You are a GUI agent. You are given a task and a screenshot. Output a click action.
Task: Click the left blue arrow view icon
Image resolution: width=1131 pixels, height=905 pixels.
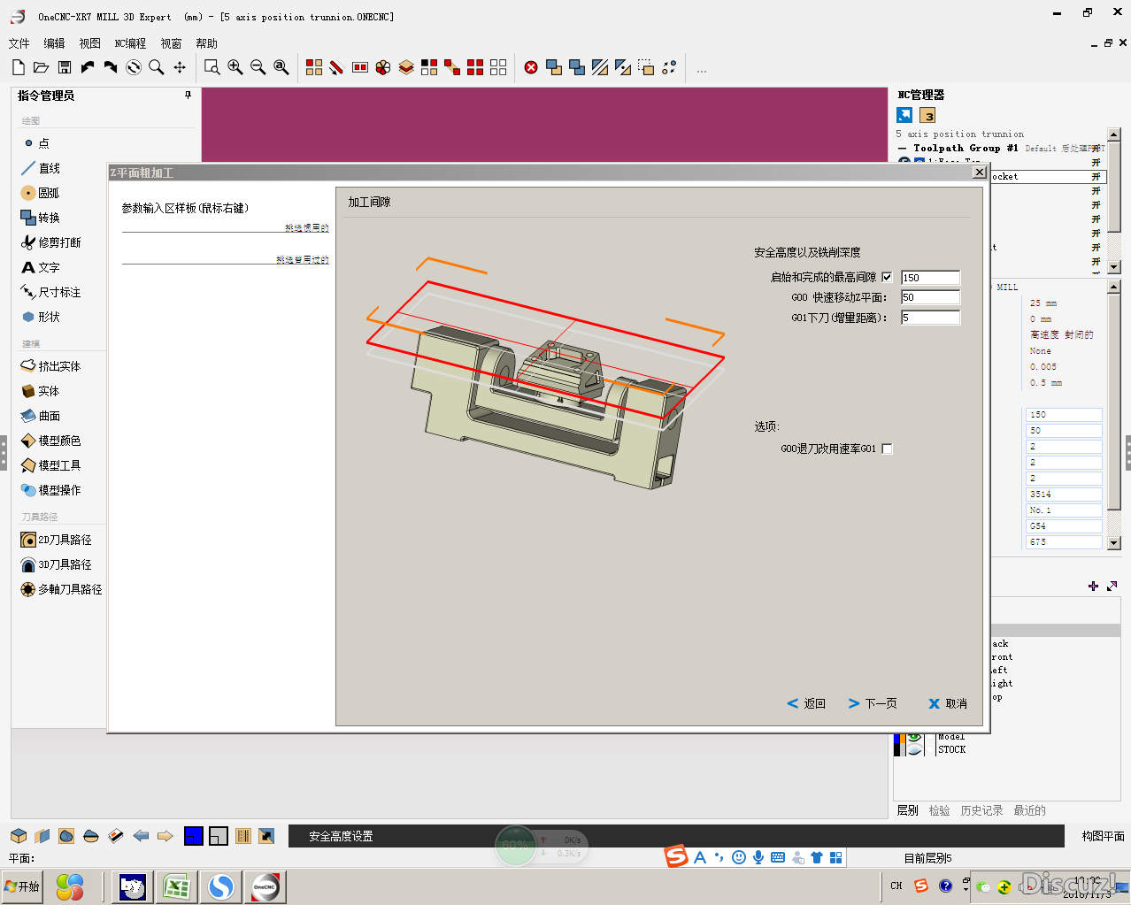pyautogui.click(x=141, y=836)
